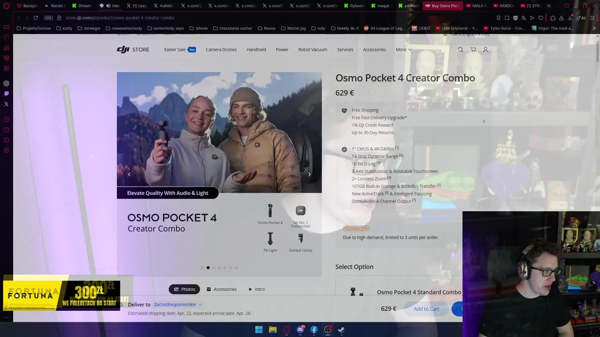Open the DJI Store logo home link

(x=133, y=50)
